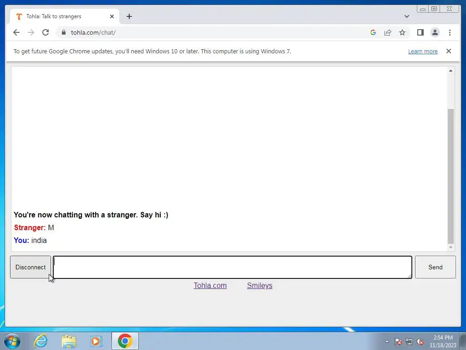This screenshot has height=350, width=466.
Task: View site information via padlock icon
Action: 64,32
